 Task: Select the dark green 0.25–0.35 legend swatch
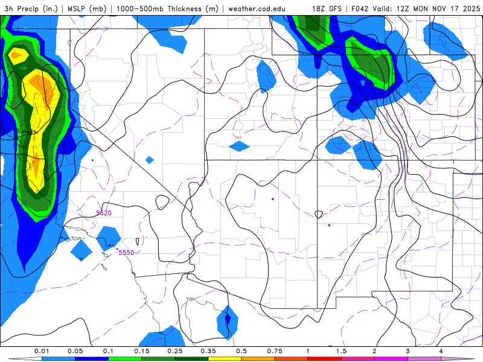[191, 359]
